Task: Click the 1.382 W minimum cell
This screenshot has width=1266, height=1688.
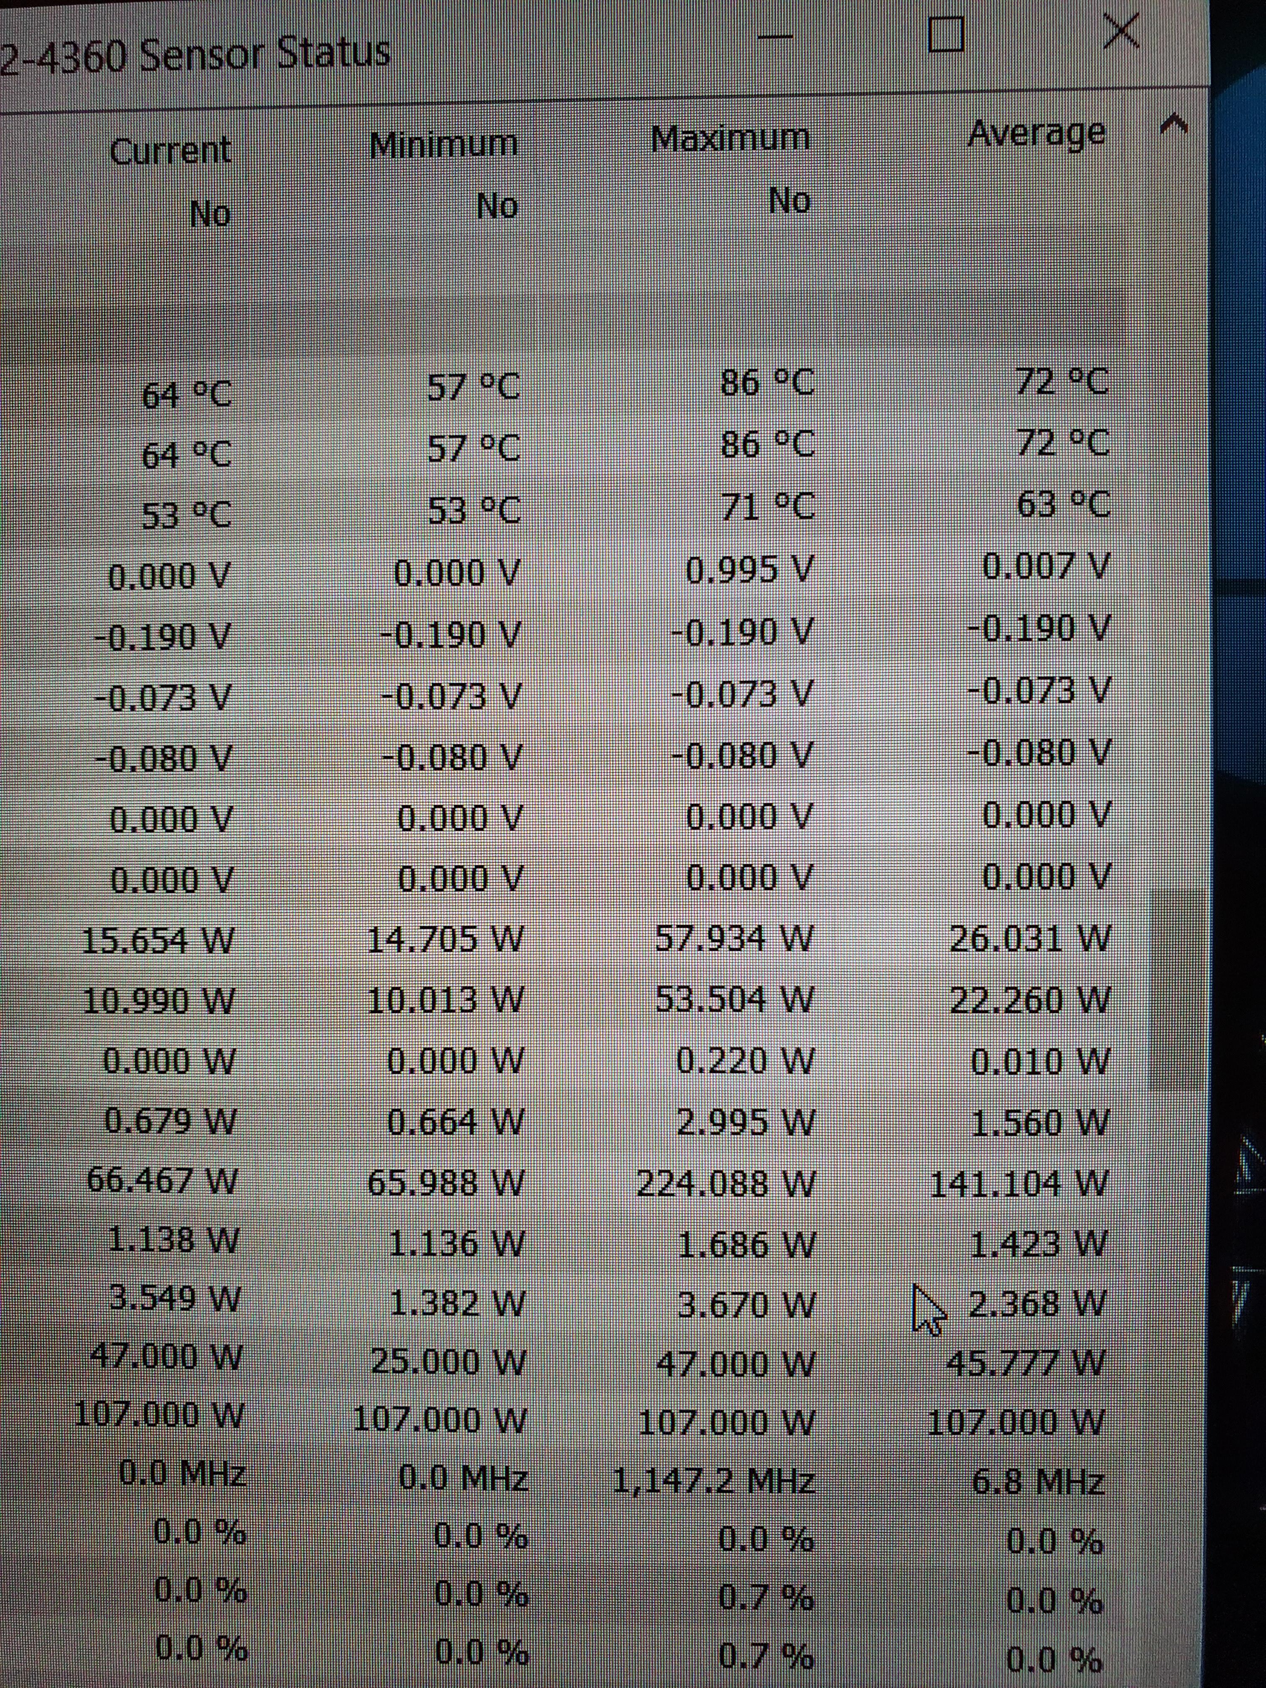Action: click(x=457, y=1304)
